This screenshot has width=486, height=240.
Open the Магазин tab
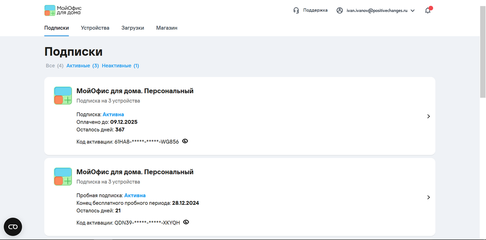pyautogui.click(x=167, y=28)
